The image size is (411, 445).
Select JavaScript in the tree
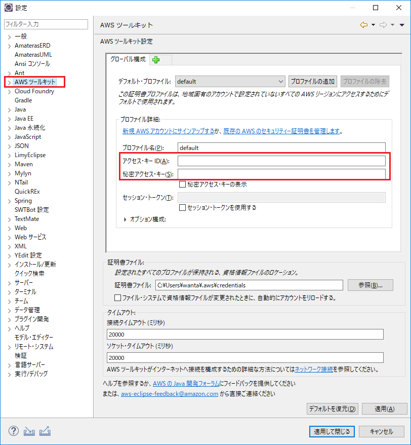pyautogui.click(x=28, y=137)
